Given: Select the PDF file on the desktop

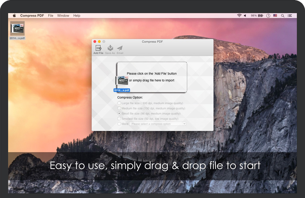Looking at the screenshot, I should (x=18, y=29).
